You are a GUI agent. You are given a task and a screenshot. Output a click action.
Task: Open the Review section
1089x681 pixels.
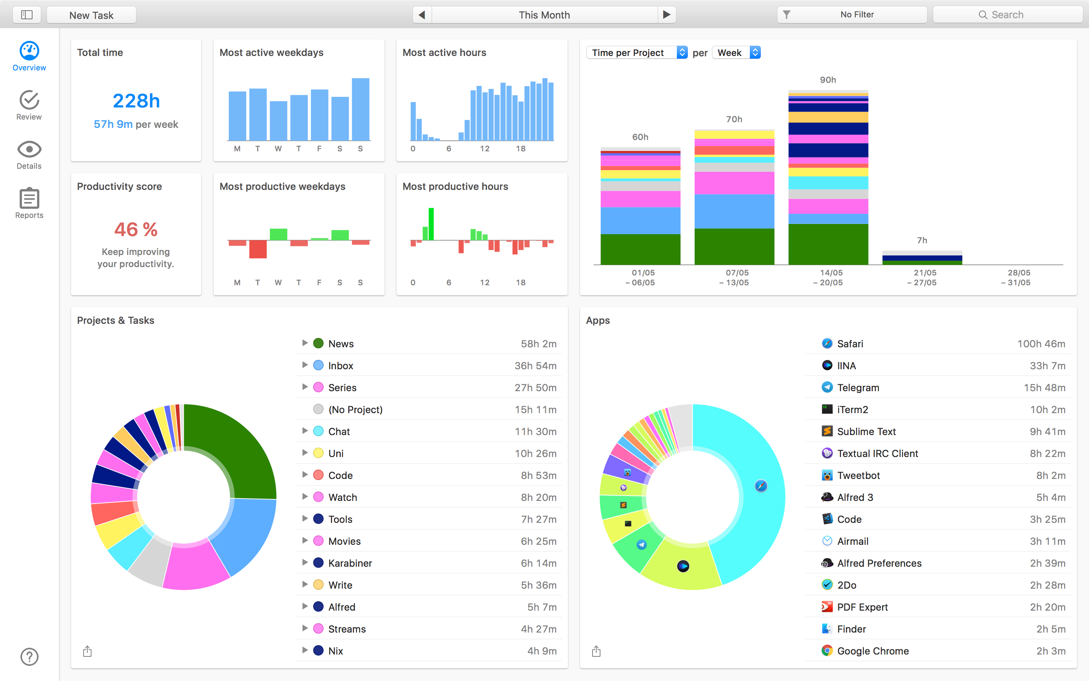point(29,106)
